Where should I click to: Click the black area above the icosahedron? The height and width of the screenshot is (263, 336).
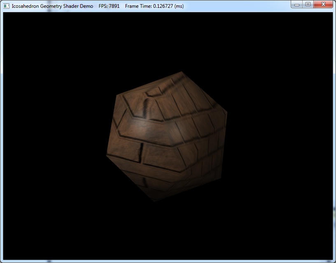[165, 41]
